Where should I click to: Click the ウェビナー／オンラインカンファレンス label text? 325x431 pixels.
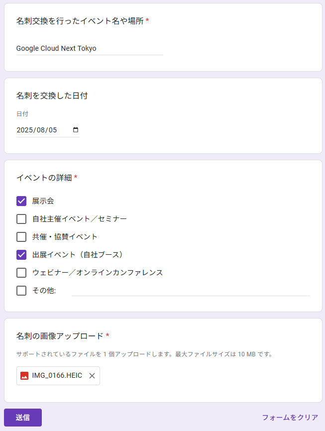coord(98,273)
